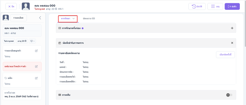Click the ส่งตัว purple button
Screen dimensions: 246x105
(232, 6)
